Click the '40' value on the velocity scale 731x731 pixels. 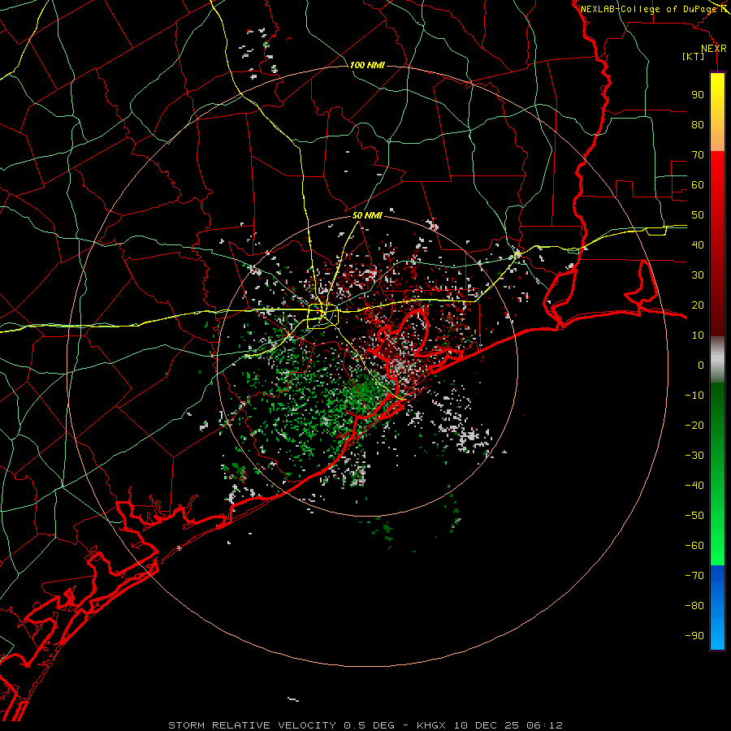698,244
